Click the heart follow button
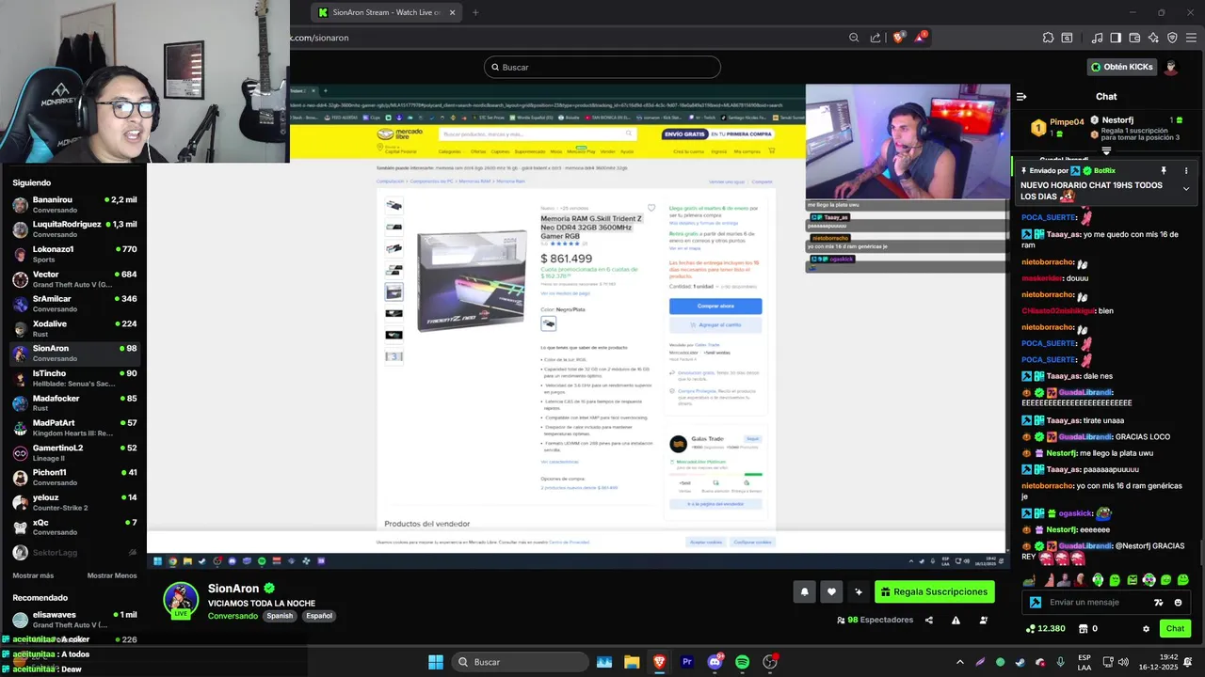The height and width of the screenshot is (677, 1205). pos(831,591)
